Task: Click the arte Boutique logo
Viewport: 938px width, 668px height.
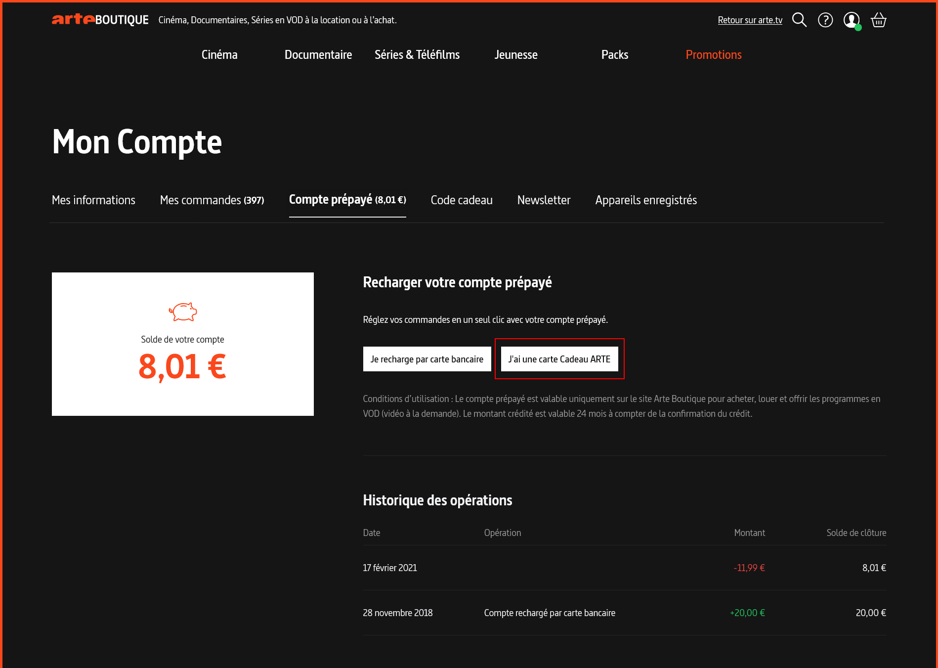Action: coord(100,20)
